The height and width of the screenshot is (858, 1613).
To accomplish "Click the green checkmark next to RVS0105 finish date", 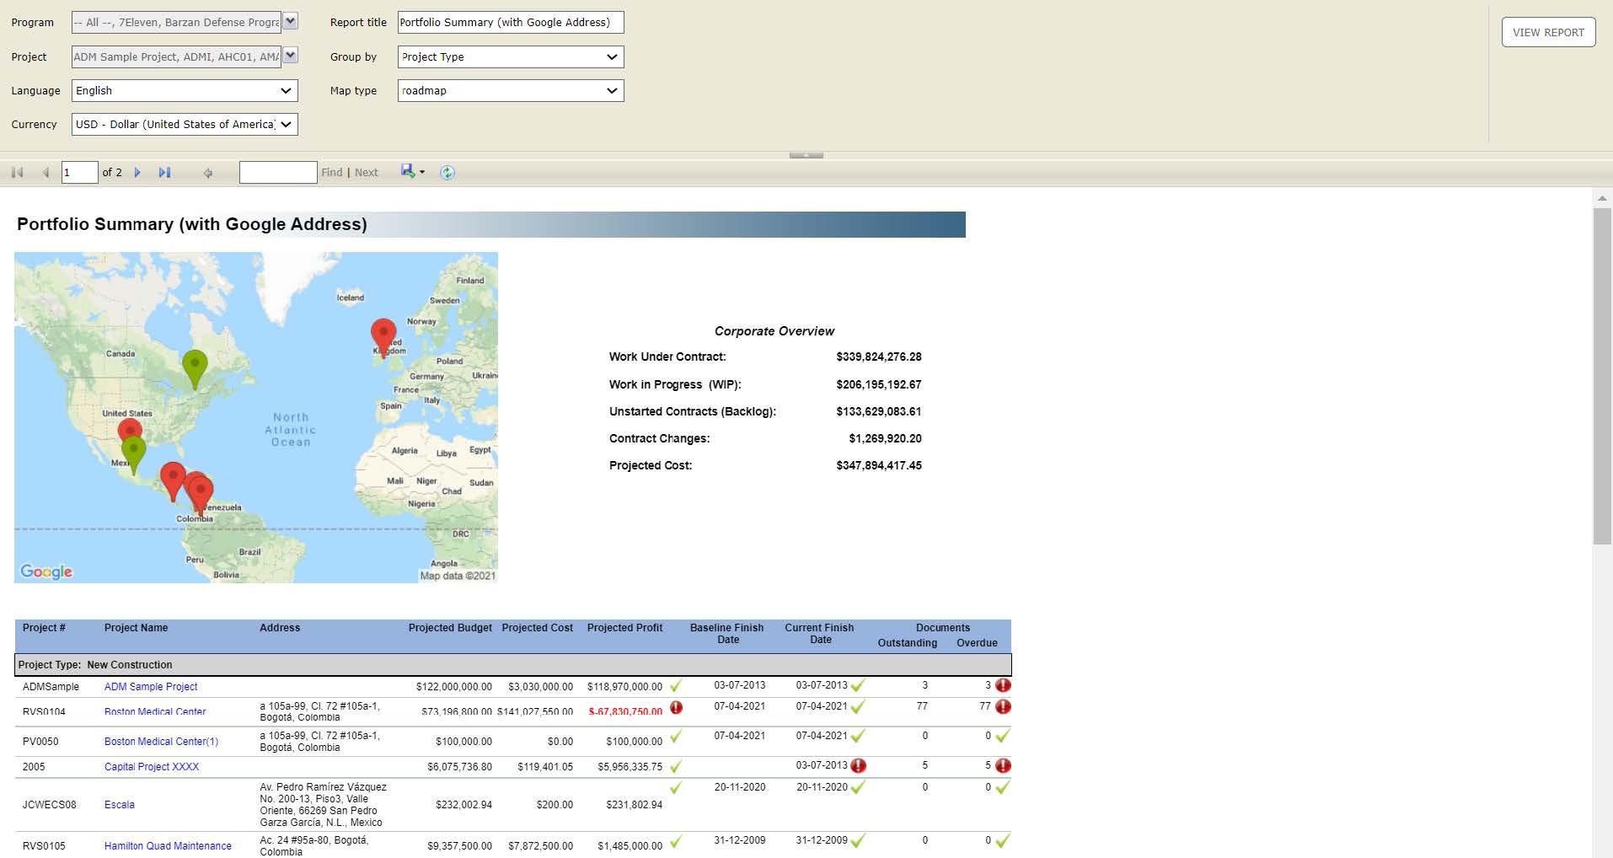I will tap(856, 840).
